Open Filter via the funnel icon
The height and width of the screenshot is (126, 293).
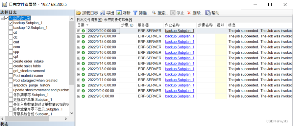(135, 13)
